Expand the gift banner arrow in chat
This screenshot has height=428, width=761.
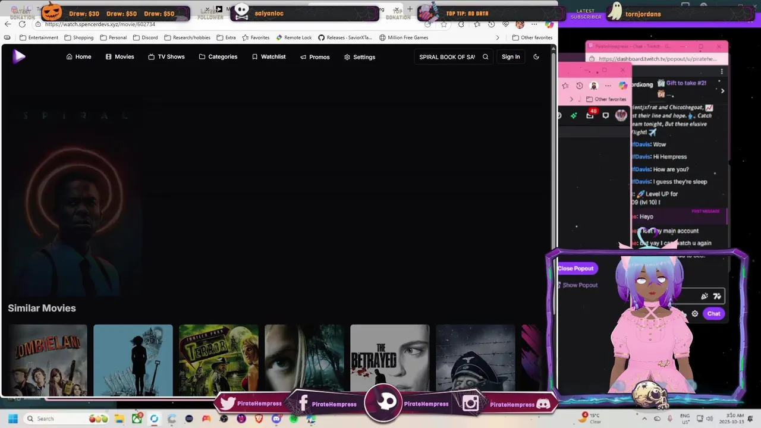tap(722, 91)
